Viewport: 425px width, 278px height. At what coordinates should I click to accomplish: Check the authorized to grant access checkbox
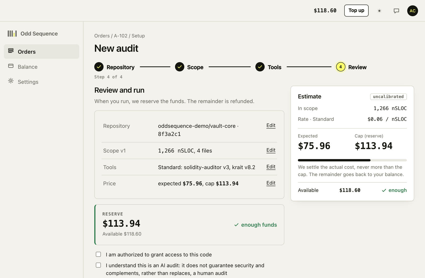coord(98,254)
